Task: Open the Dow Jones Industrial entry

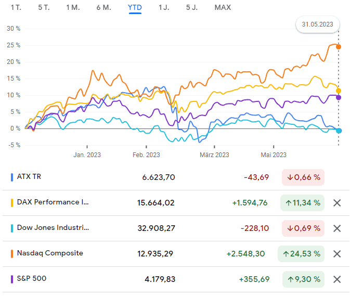Action: click(x=53, y=228)
